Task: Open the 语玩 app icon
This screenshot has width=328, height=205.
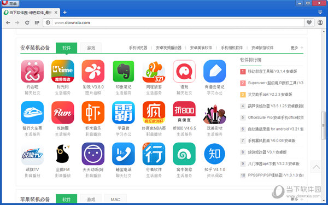Action: [x=184, y=71]
